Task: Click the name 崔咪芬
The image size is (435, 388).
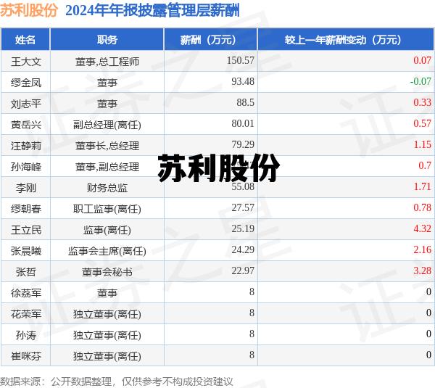Action: tap(26, 356)
